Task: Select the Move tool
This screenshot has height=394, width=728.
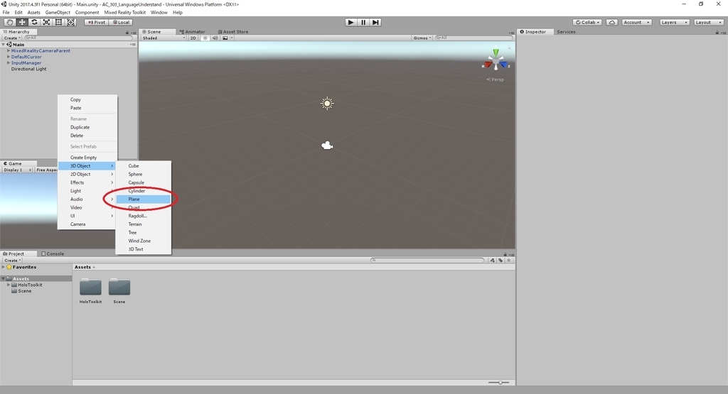Action: point(22,22)
